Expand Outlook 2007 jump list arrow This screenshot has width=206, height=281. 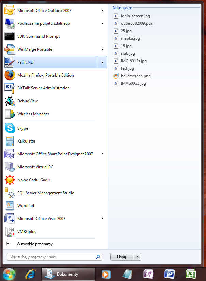coord(102,11)
